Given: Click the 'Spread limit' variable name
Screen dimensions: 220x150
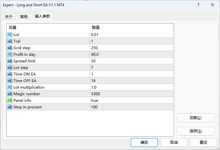Looking at the screenshot, I should [x=24, y=61].
